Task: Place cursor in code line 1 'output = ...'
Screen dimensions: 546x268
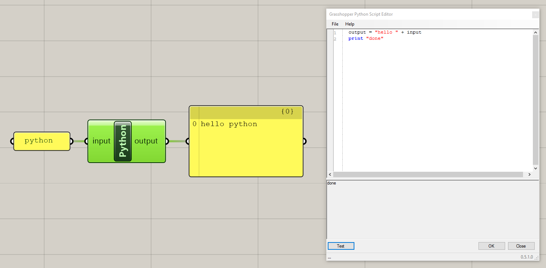Action: [385, 32]
